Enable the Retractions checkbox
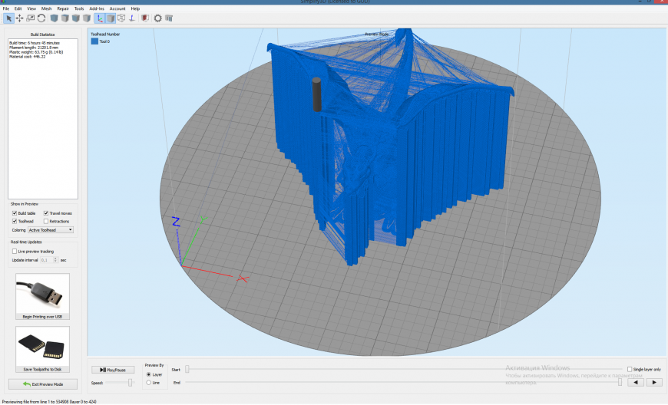 tap(46, 221)
